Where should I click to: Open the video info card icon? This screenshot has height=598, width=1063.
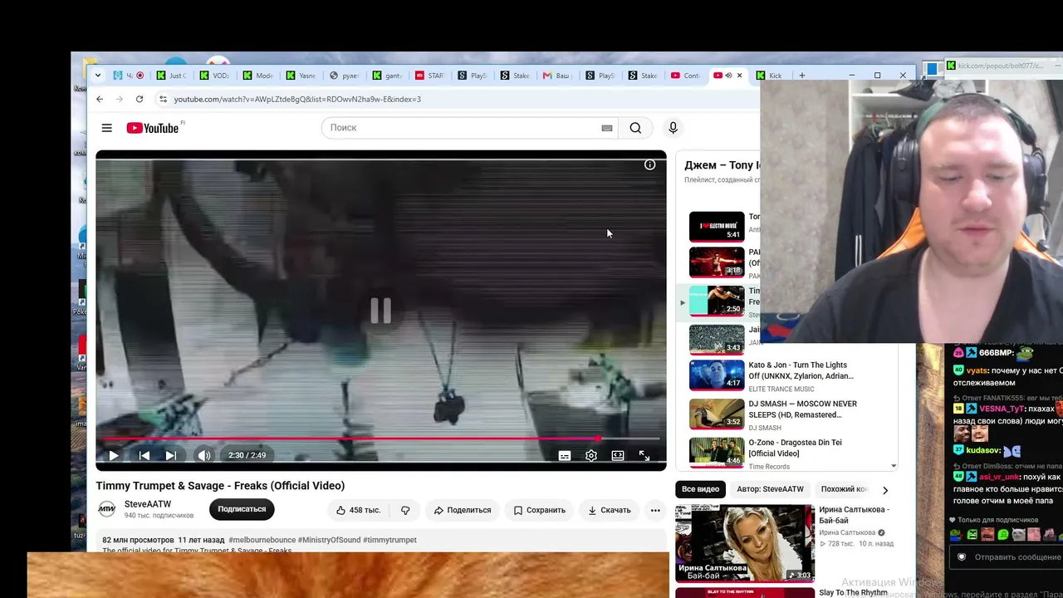click(650, 164)
